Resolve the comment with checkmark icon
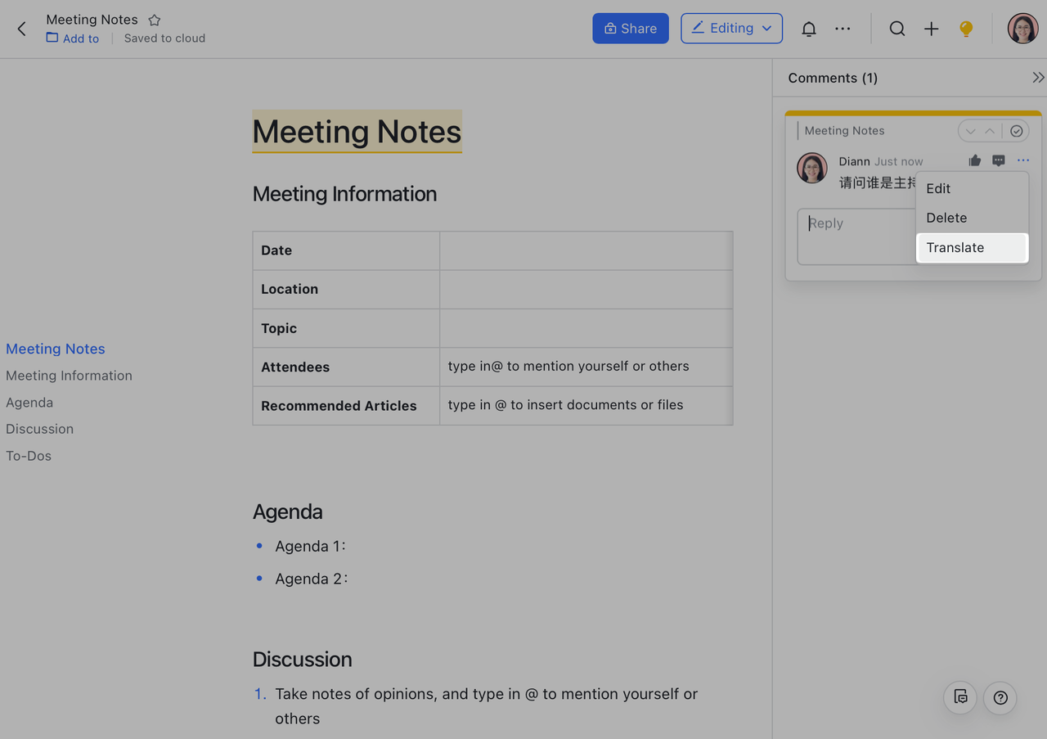Screen dimensions: 1047x739 point(1016,131)
